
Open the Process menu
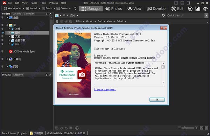54,3
